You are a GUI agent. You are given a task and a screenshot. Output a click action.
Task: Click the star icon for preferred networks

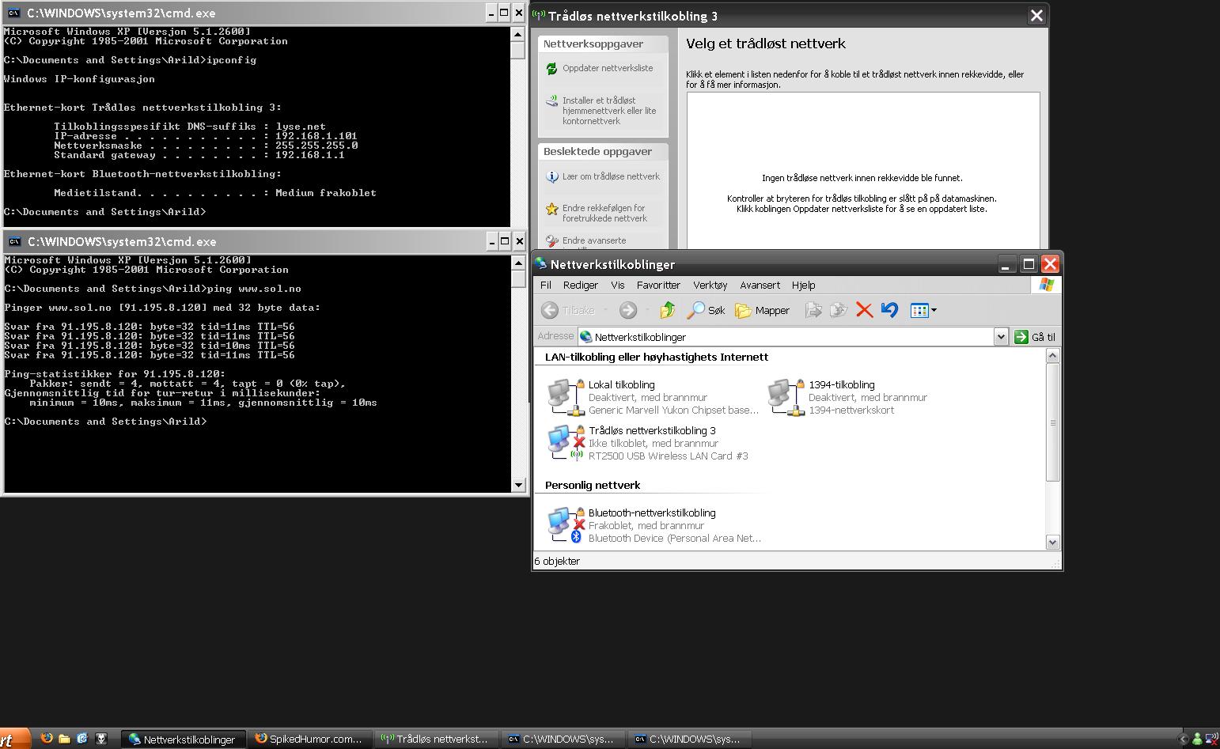[551, 209]
